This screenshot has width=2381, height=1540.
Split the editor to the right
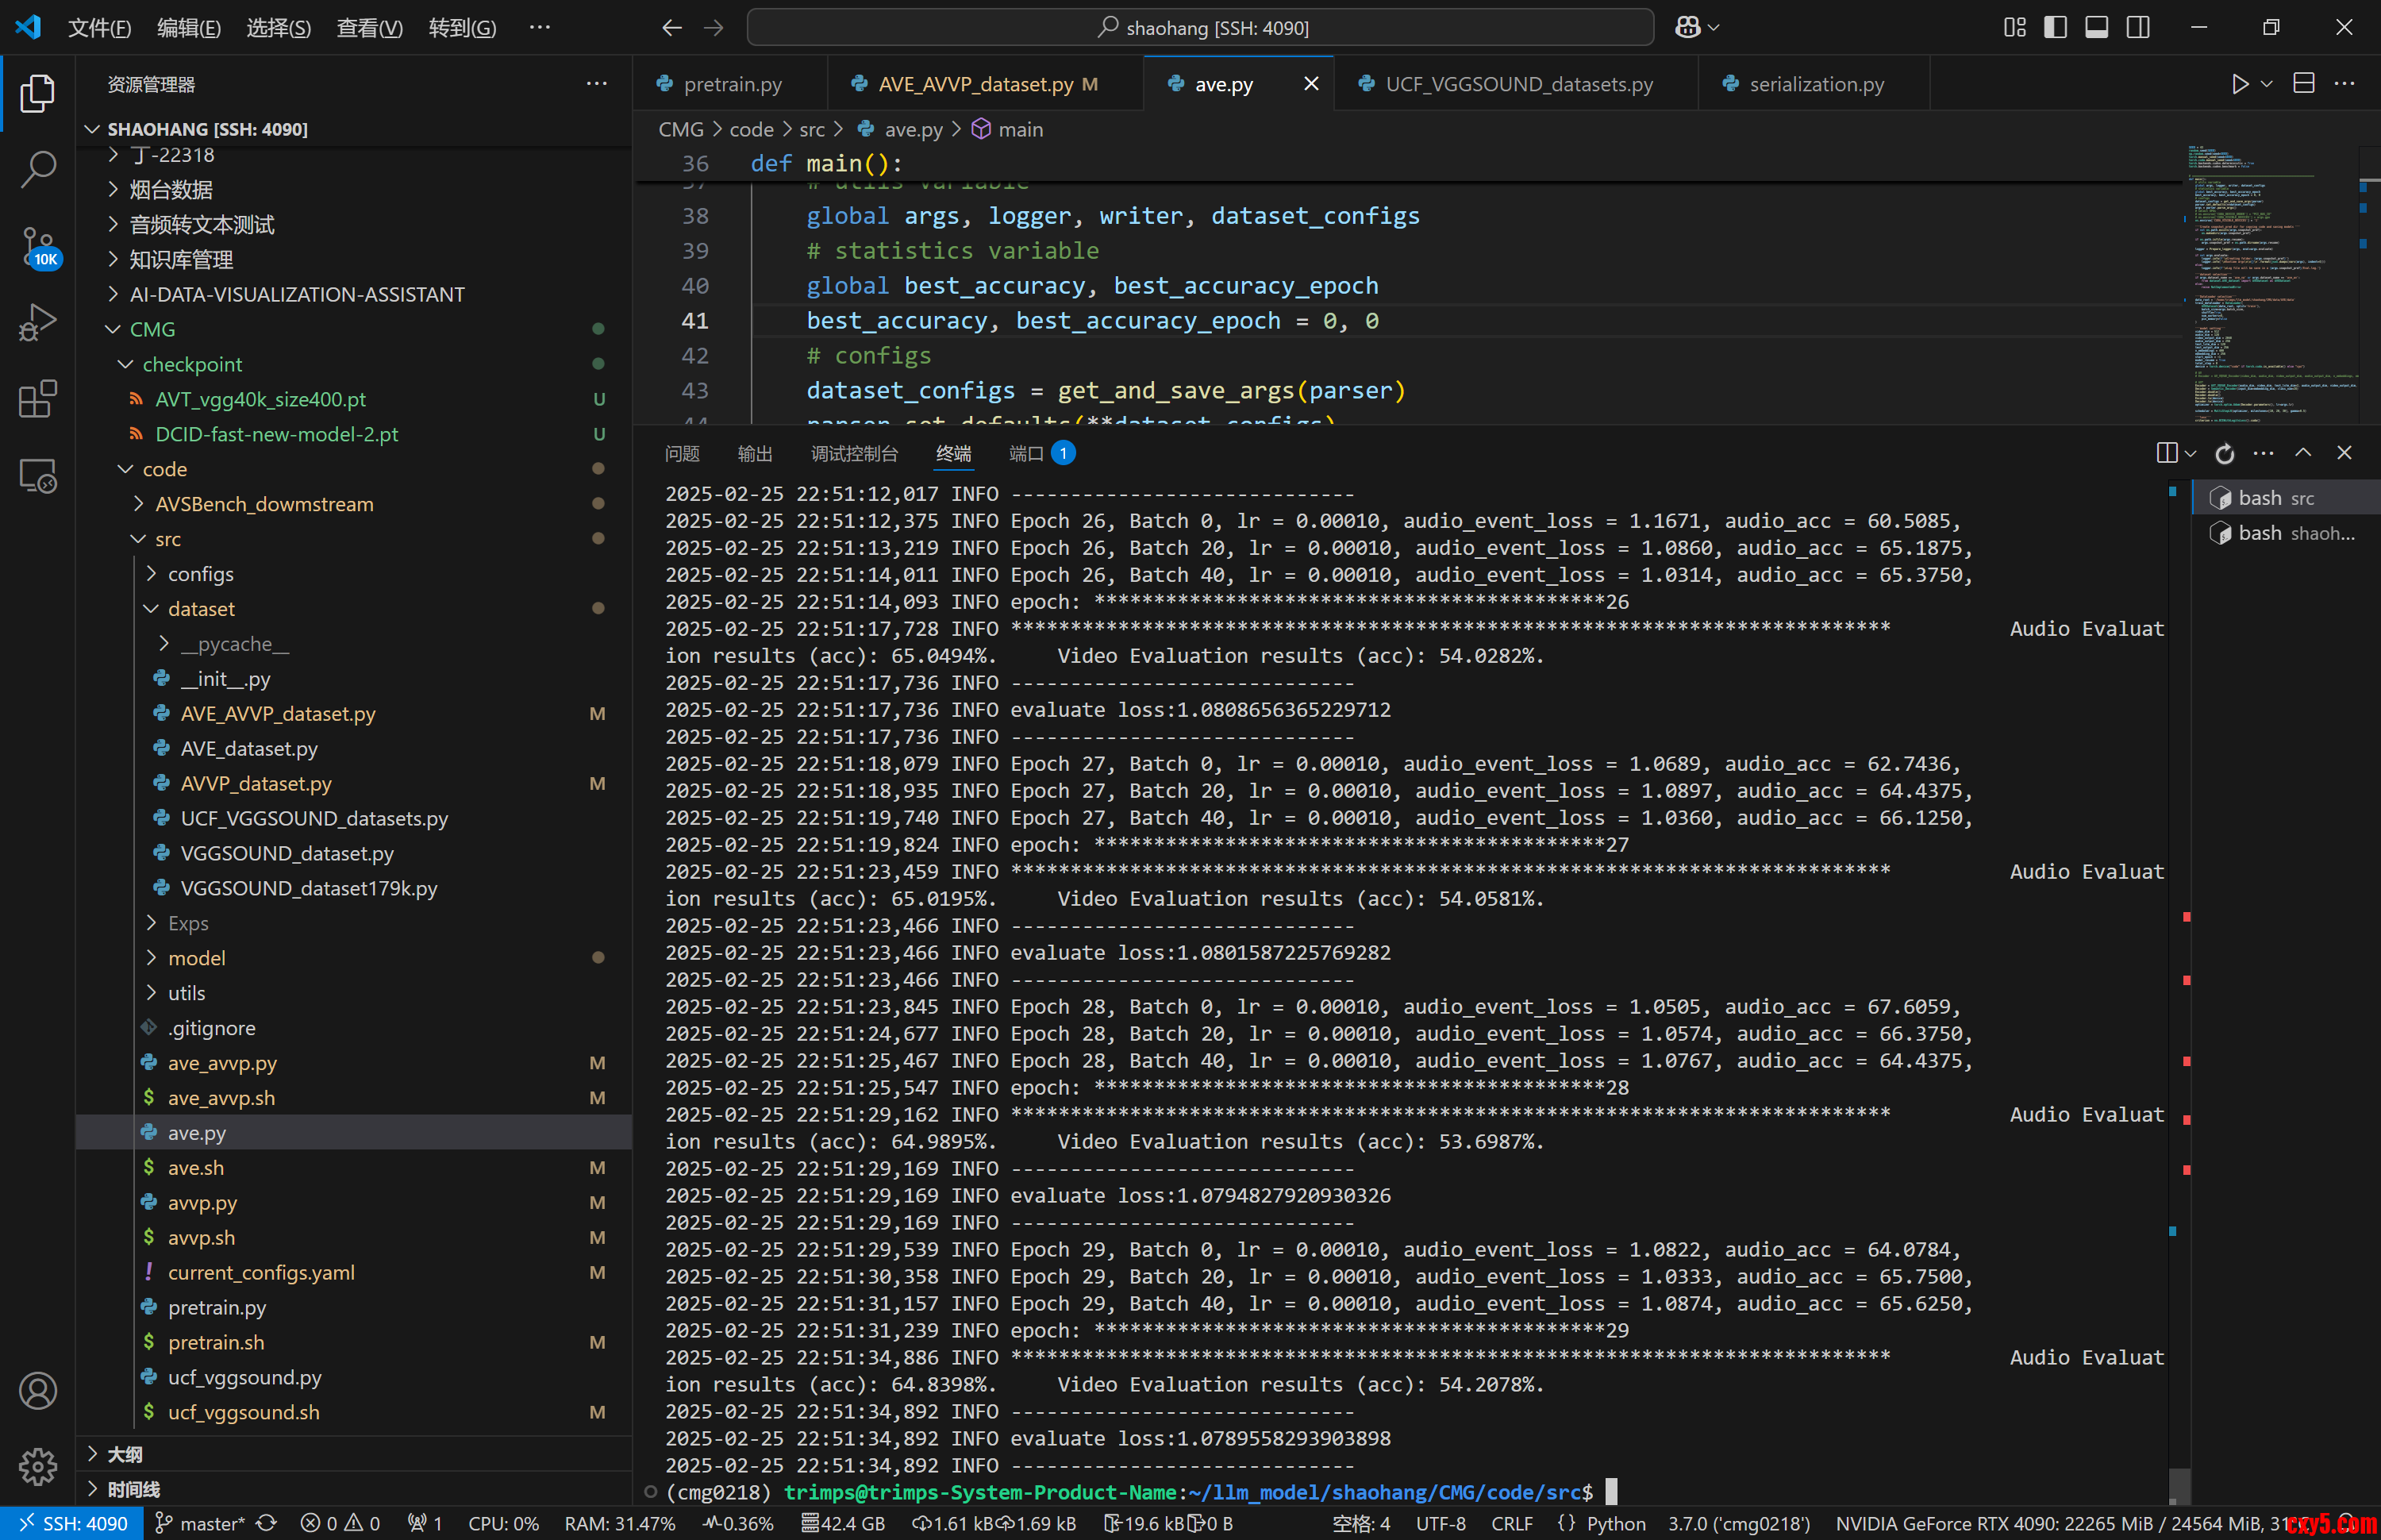2304,84
